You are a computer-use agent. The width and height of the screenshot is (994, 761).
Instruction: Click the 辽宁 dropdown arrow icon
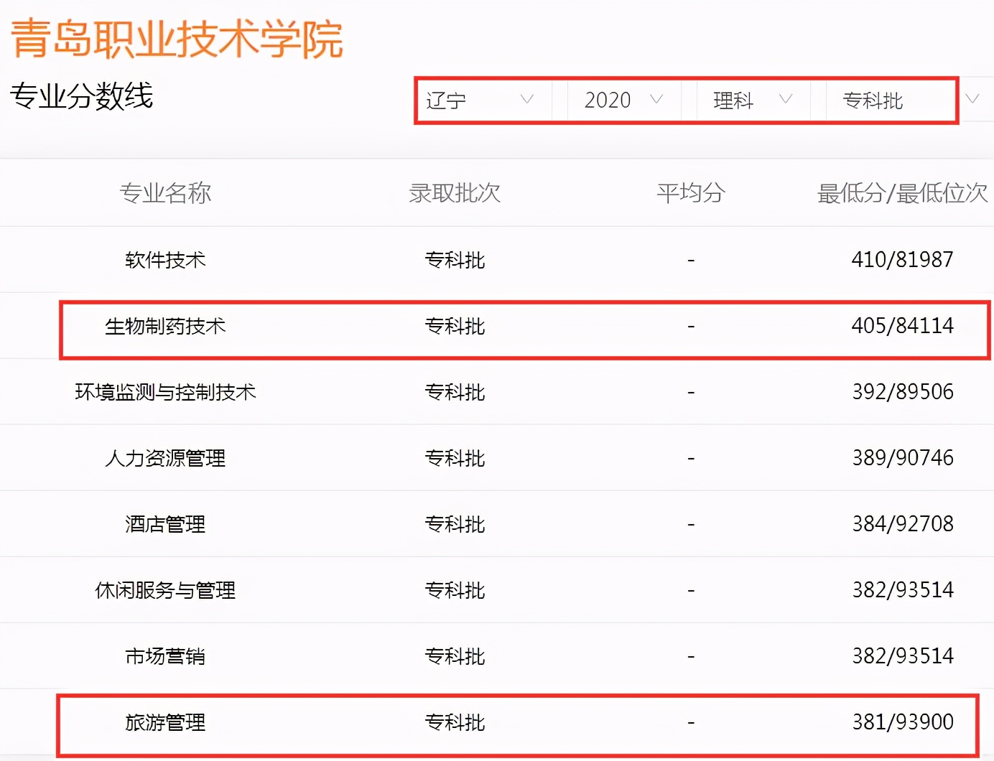coord(528,101)
